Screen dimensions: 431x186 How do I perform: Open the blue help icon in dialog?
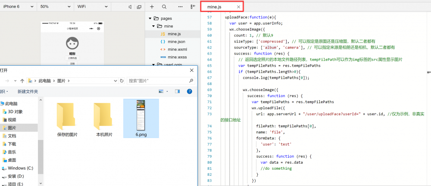(x=189, y=91)
